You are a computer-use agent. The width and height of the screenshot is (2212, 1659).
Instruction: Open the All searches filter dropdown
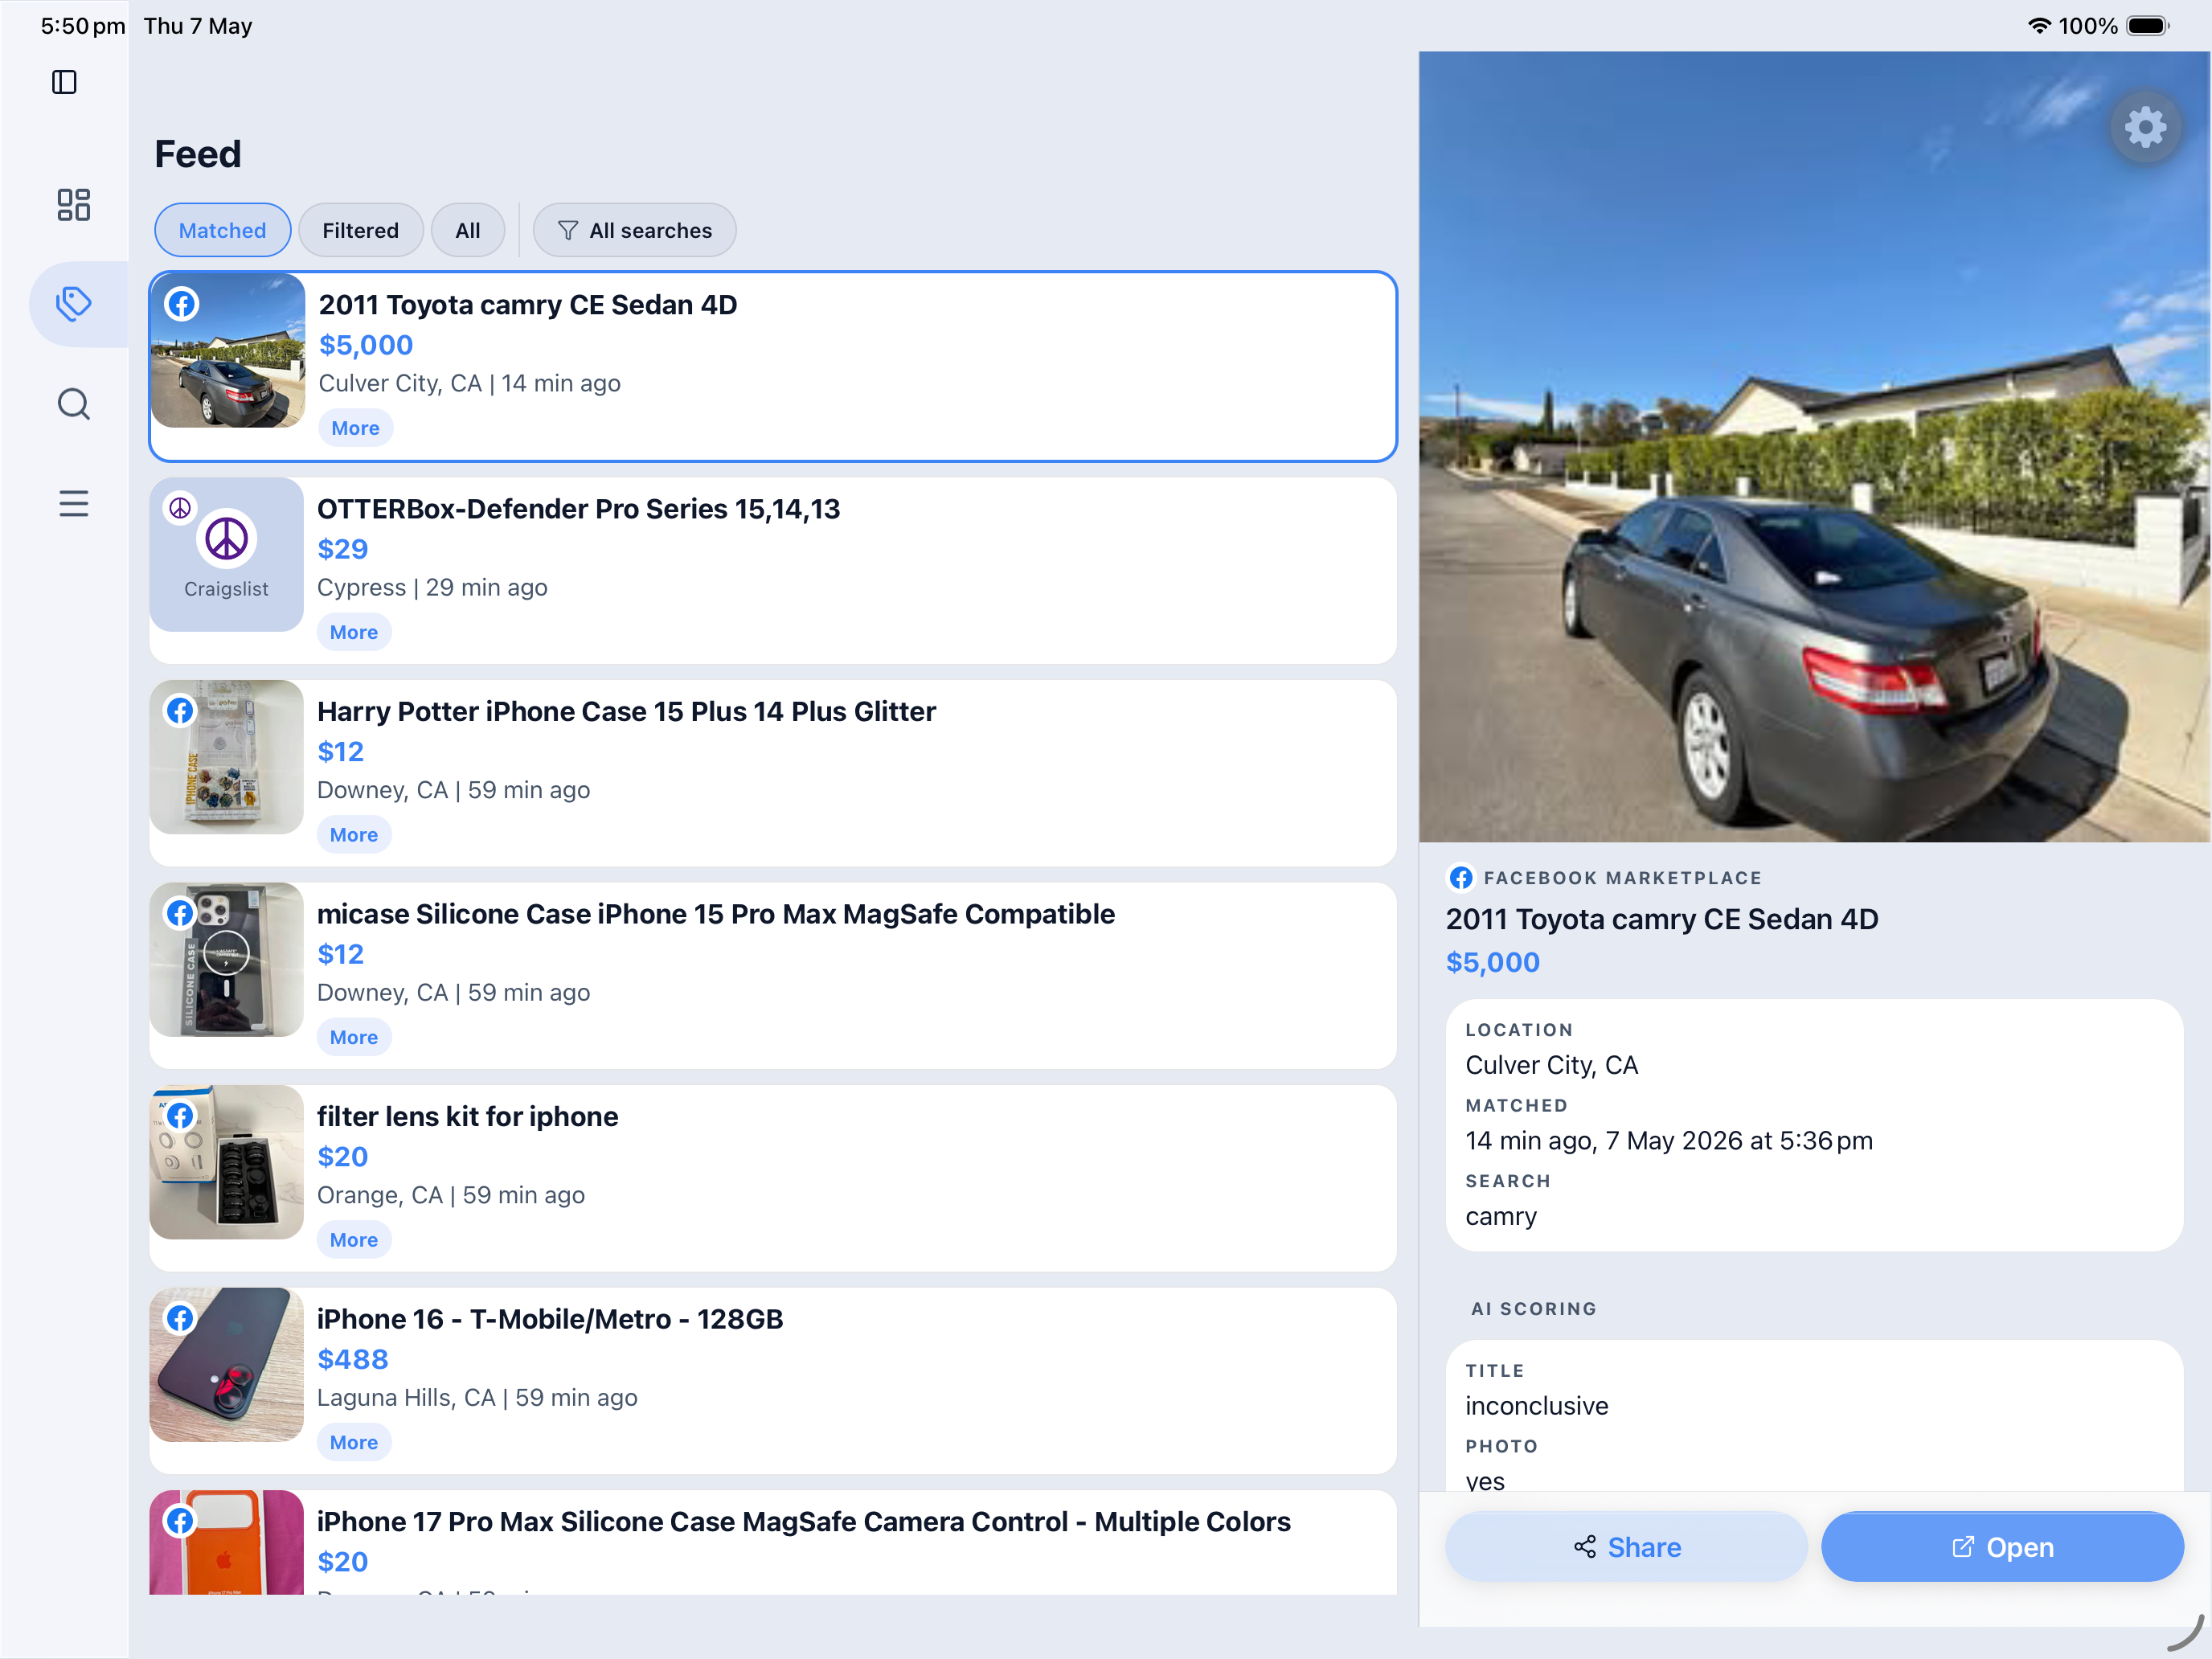tap(635, 230)
